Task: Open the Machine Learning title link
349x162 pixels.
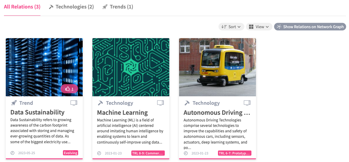Action: coord(122,113)
